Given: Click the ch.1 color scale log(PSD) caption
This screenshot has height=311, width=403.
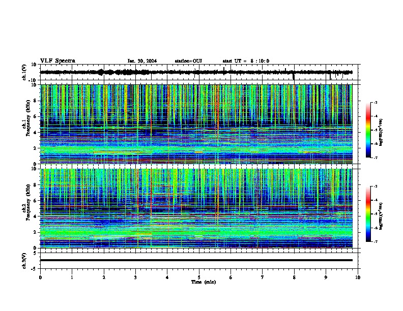Looking at the screenshot, I should pyautogui.click(x=381, y=132).
